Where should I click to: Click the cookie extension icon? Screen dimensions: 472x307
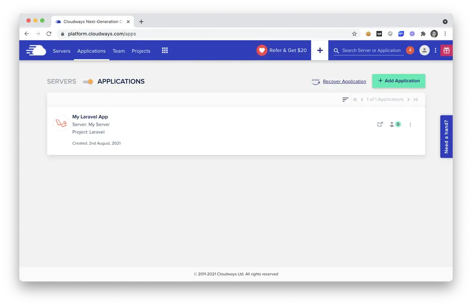[368, 34]
